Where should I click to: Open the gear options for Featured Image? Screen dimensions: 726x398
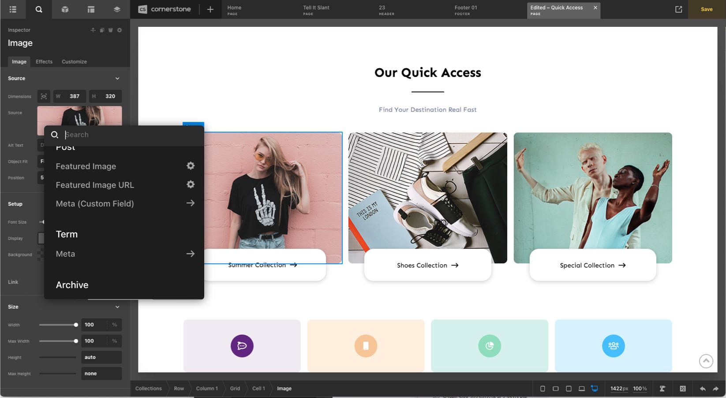coord(191,166)
